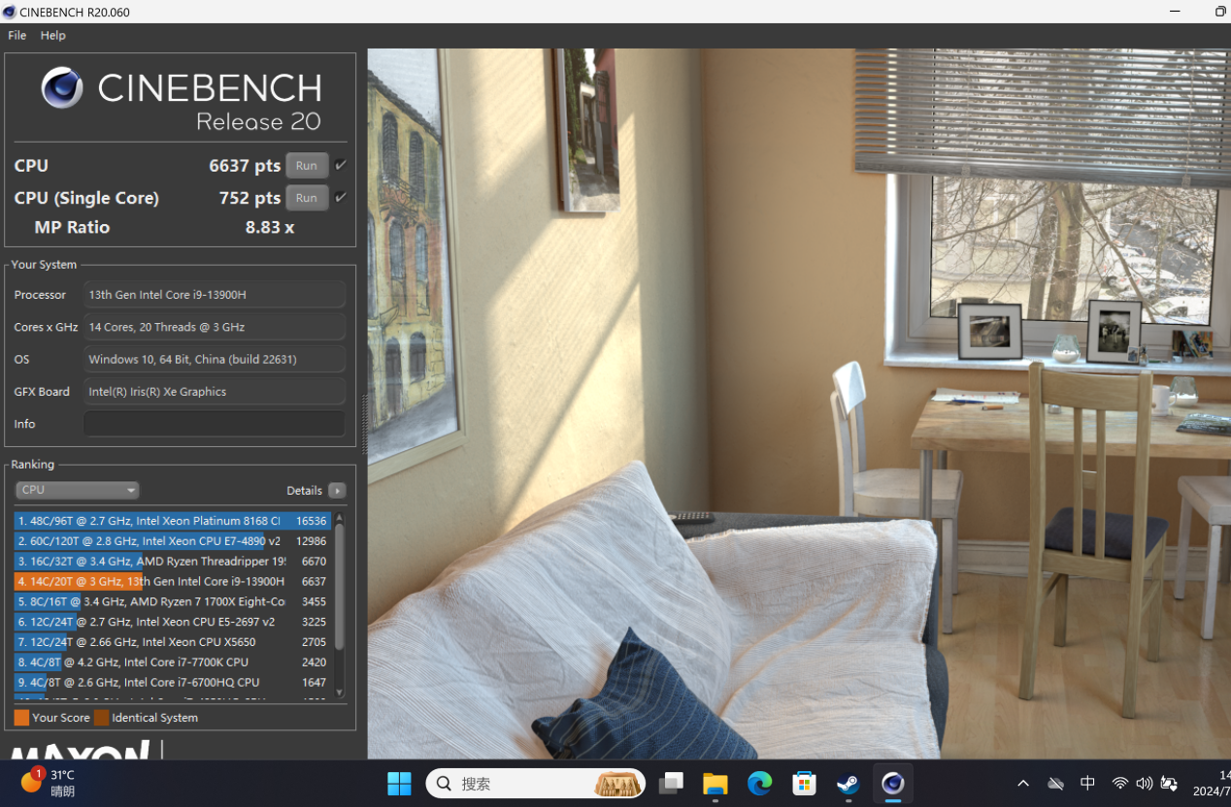The image size is (1231, 807).
Task: Run the CPU multi-core benchmark
Action: coord(307,166)
